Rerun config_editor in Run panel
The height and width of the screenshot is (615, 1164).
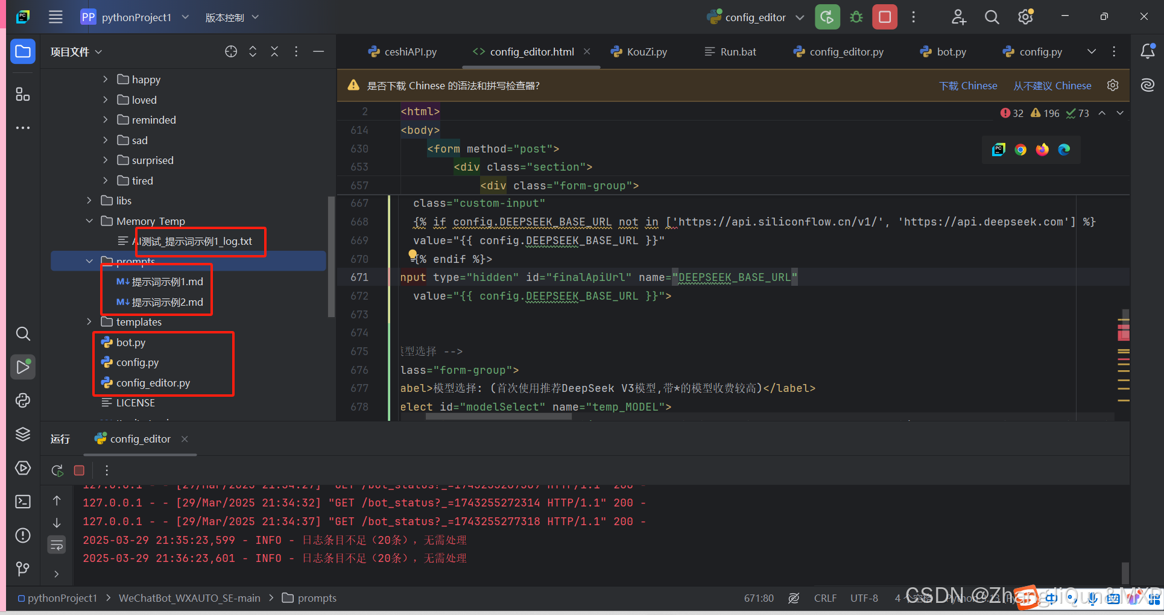(x=57, y=470)
